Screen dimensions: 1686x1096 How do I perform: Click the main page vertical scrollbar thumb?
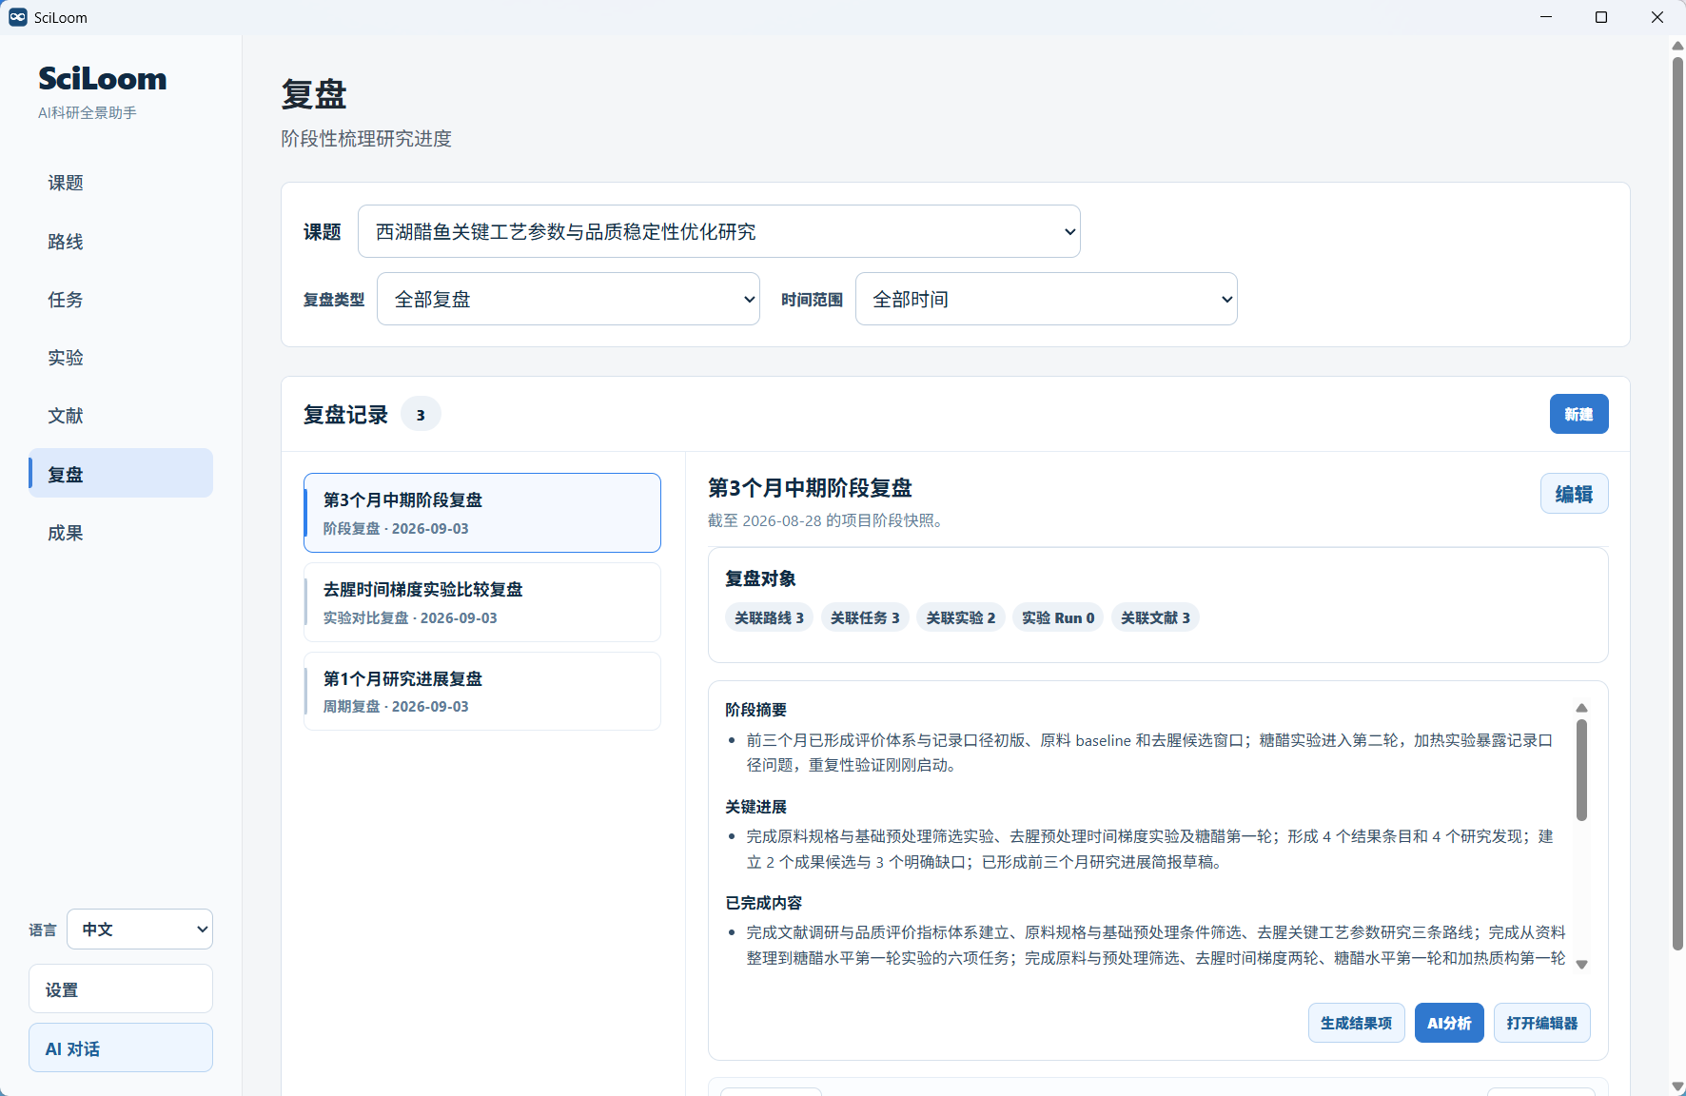coord(1677,503)
